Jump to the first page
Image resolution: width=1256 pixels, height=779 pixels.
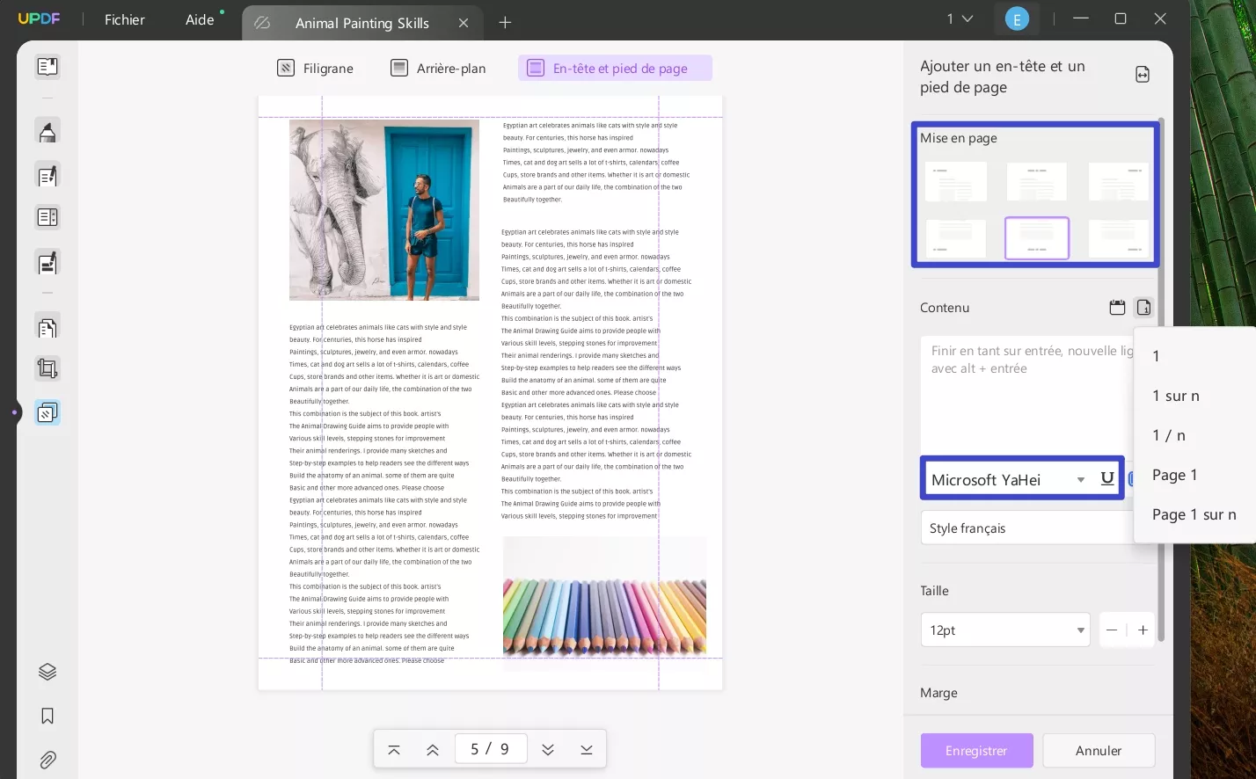pos(394,750)
